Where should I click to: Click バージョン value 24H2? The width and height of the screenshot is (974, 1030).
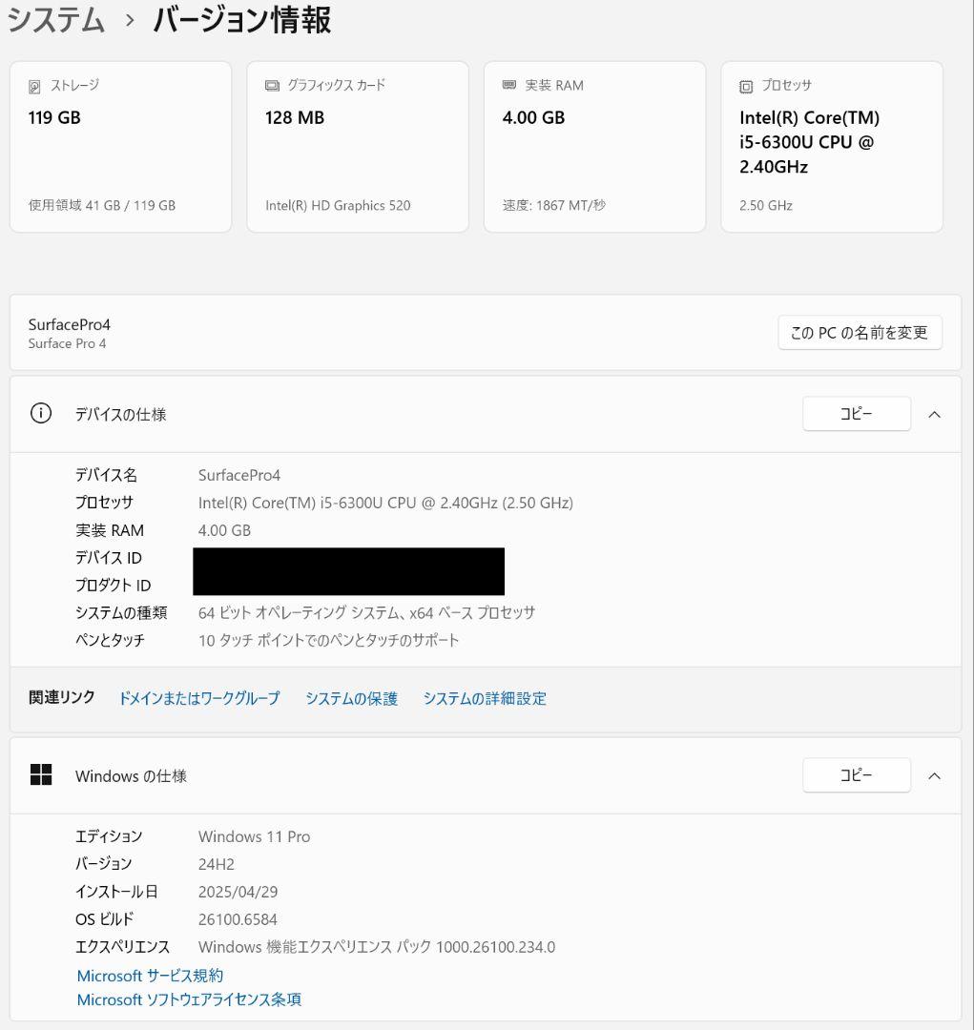coord(217,864)
